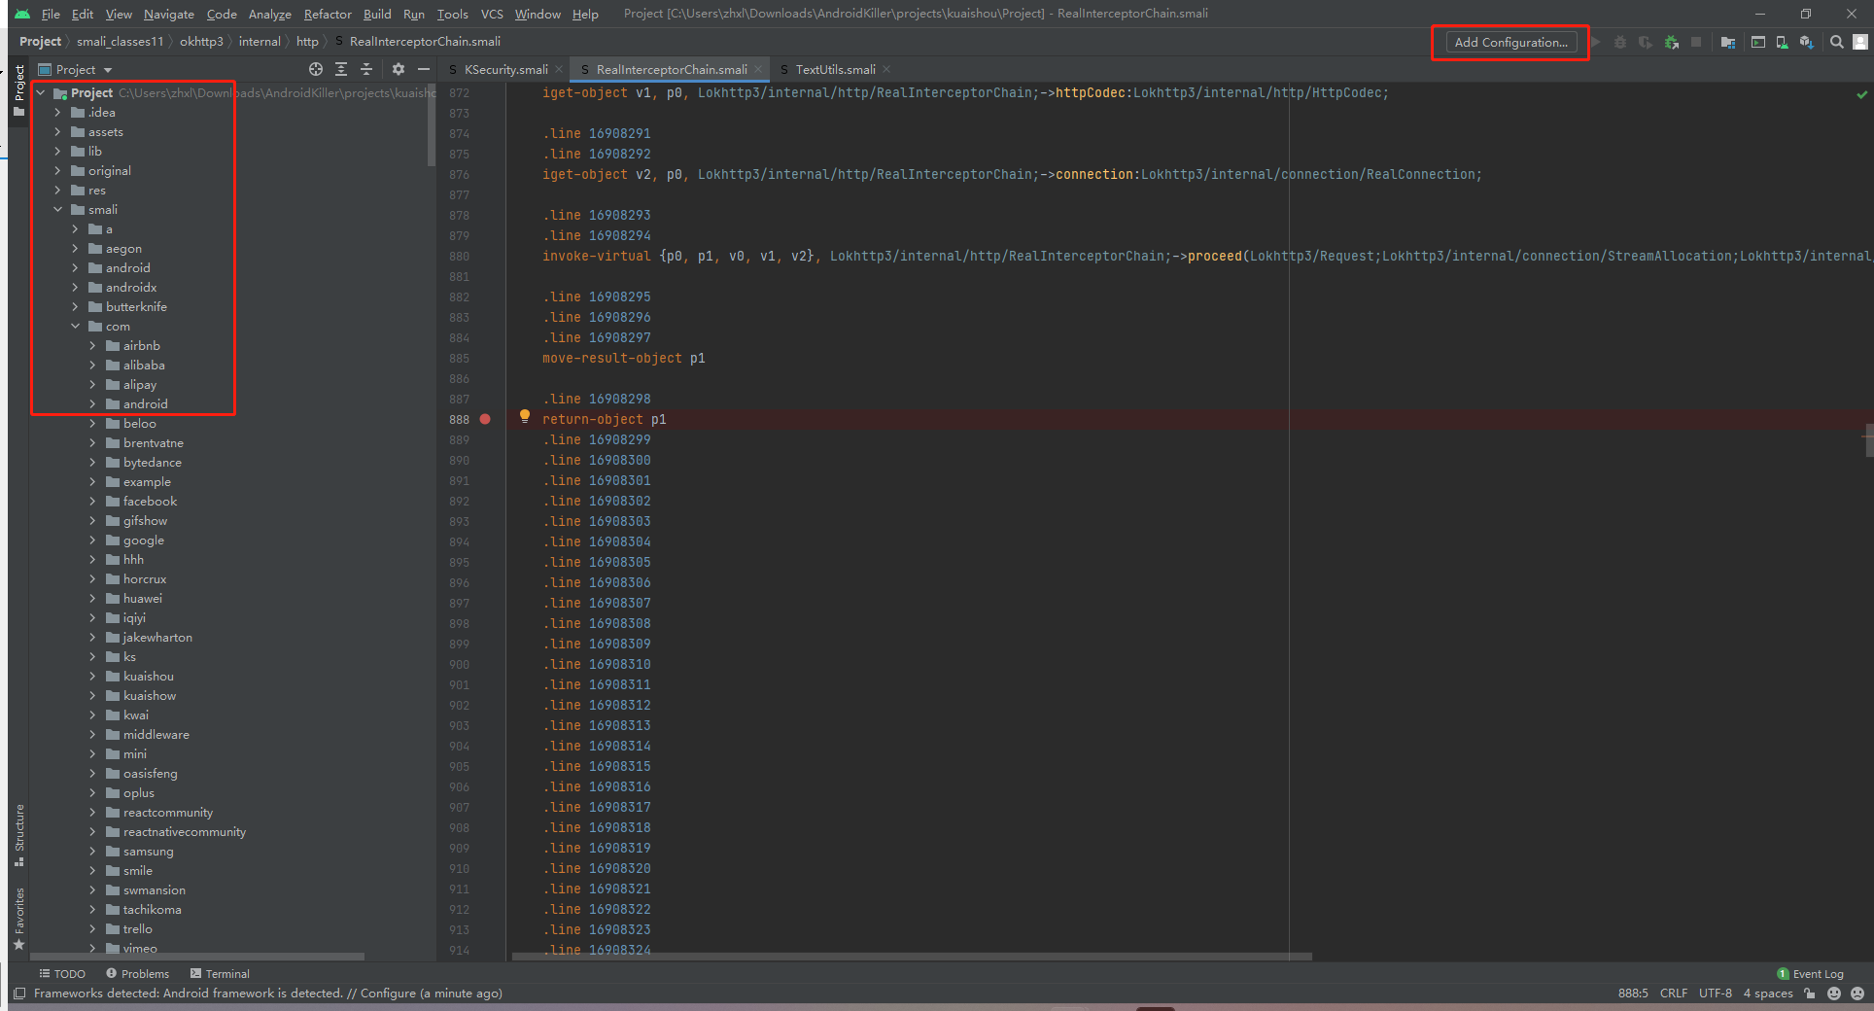
Task: Click Run with Coverage shield icon
Action: point(1645,42)
